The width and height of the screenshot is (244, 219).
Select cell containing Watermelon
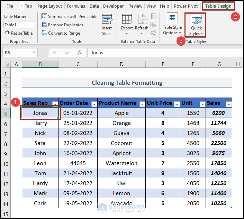[121, 163]
